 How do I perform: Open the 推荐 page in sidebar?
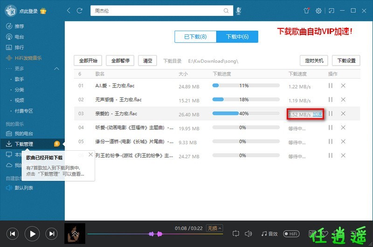click(15, 26)
